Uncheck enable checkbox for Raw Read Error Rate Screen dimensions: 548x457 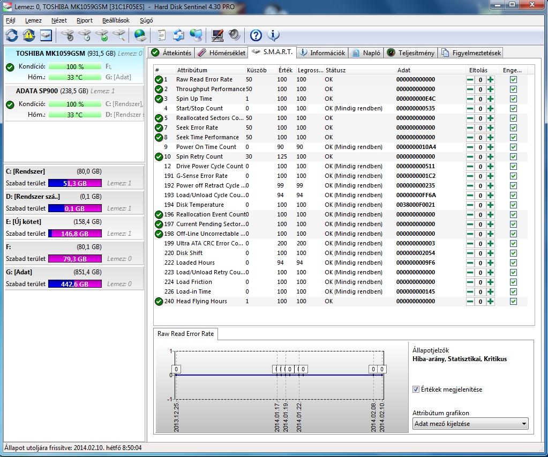coord(513,80)
